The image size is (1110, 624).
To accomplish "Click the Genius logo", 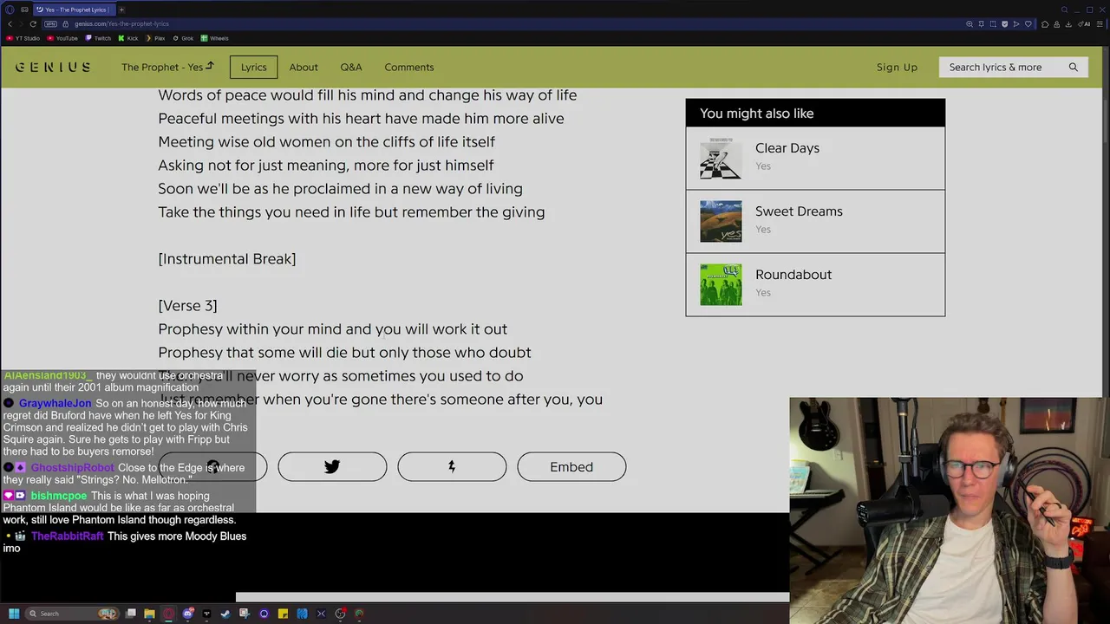I will pyautogui.click(x=53, y=67).
